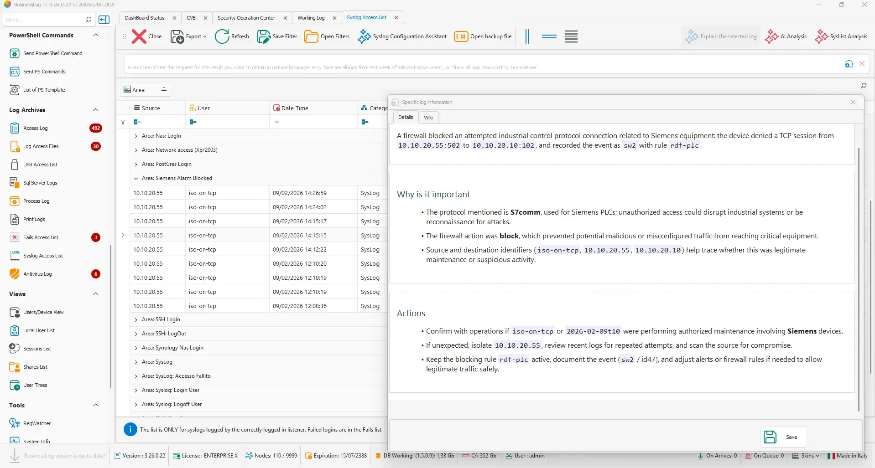Refresh the syslog list
Screen dimensions: 875x468
coord(232,36)
